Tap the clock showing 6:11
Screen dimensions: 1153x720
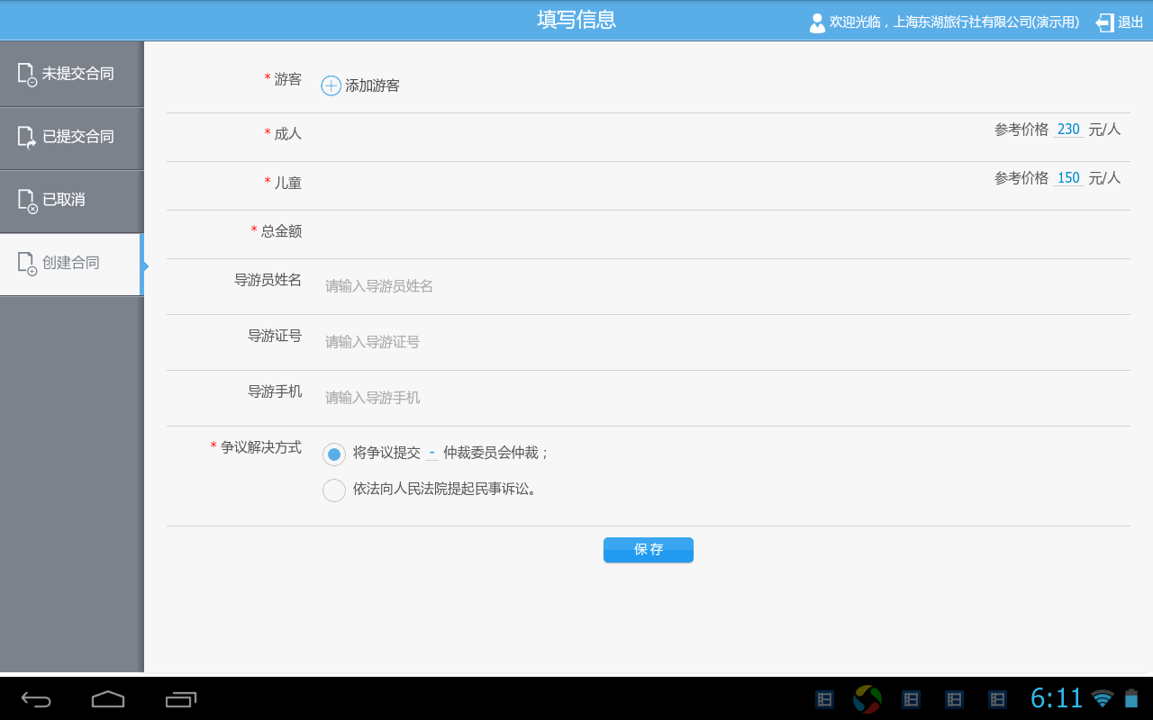click(1057, 698)
